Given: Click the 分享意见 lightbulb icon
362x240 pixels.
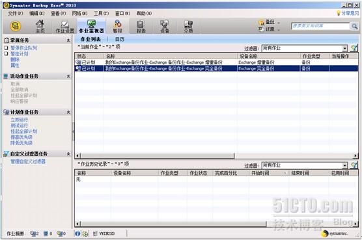Looking at the screenshot, I should 339,13.
